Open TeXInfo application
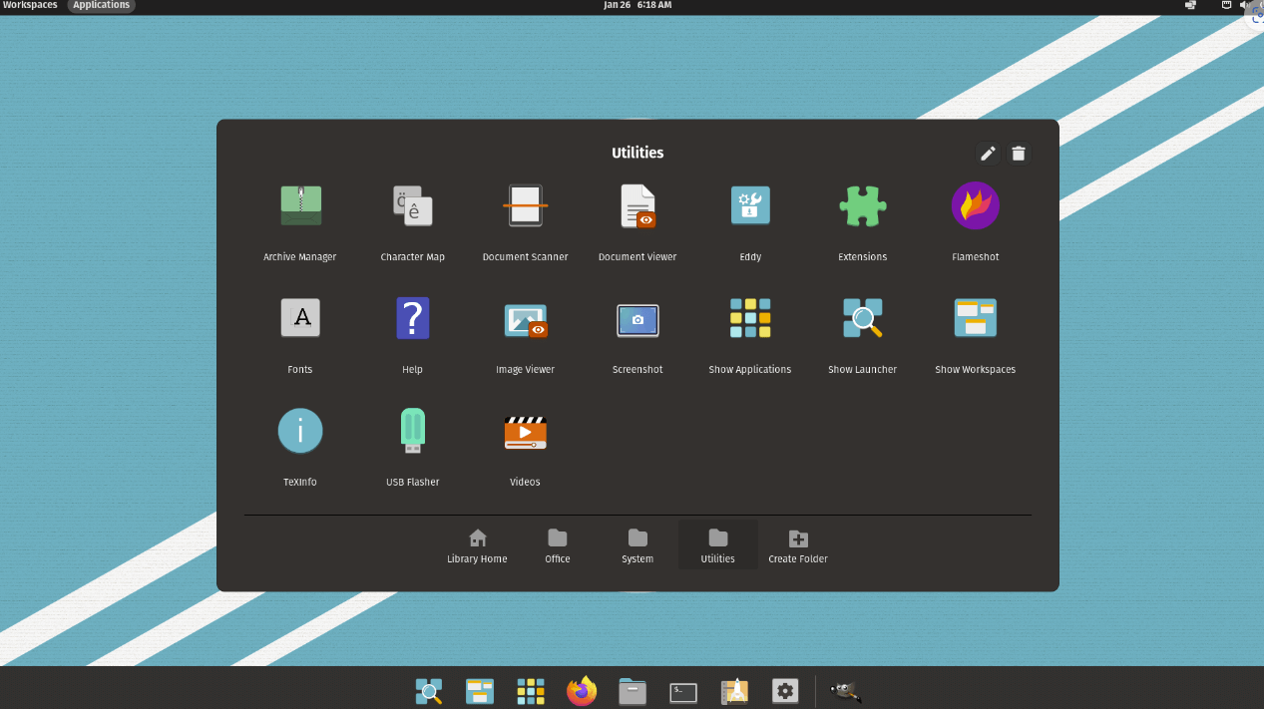 (300, 446)
